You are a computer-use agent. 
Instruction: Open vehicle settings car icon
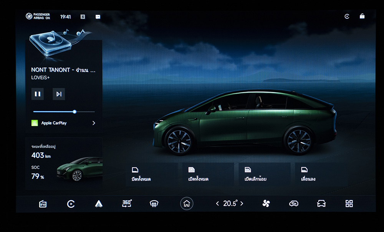[x=321, y=204]
